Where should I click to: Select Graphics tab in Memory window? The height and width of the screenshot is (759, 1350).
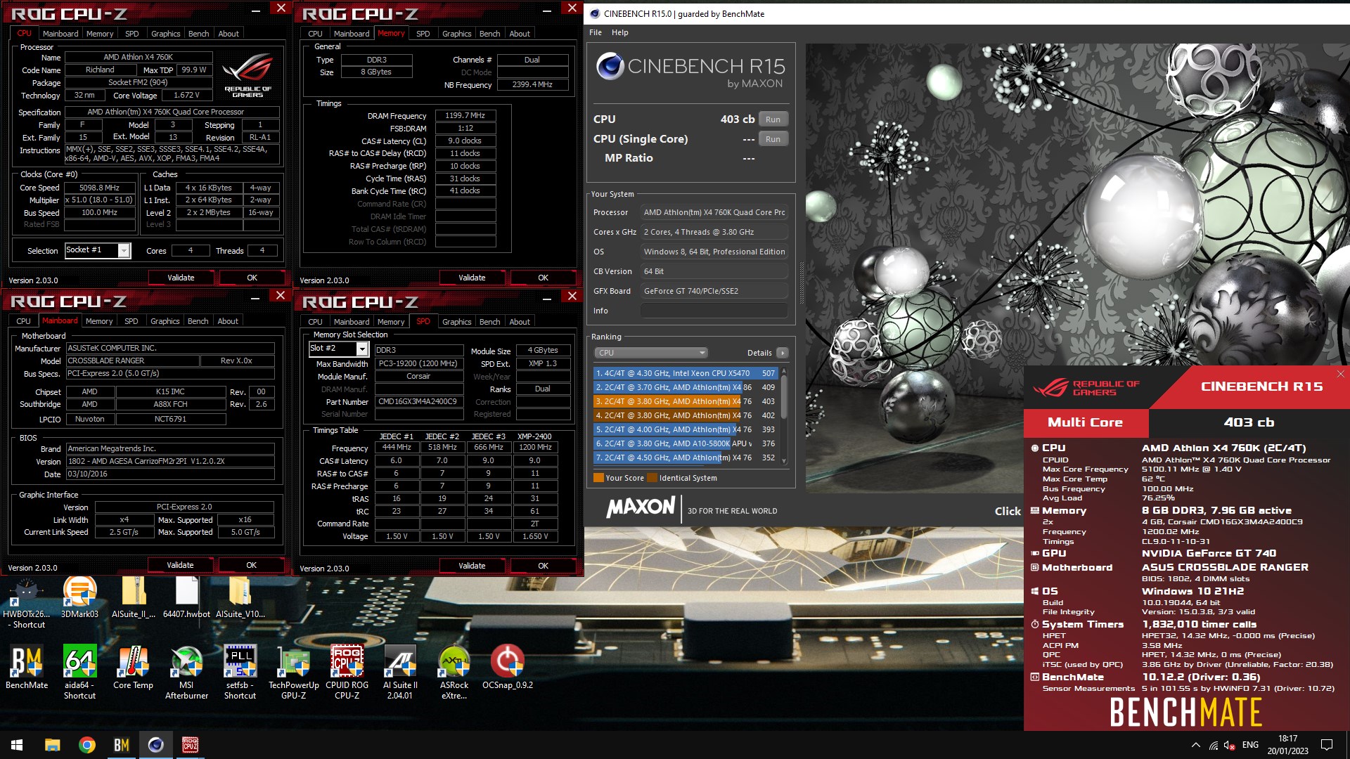tap(457, 34)
